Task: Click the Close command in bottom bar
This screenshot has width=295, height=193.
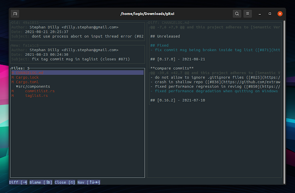Action: click(65, 182)
